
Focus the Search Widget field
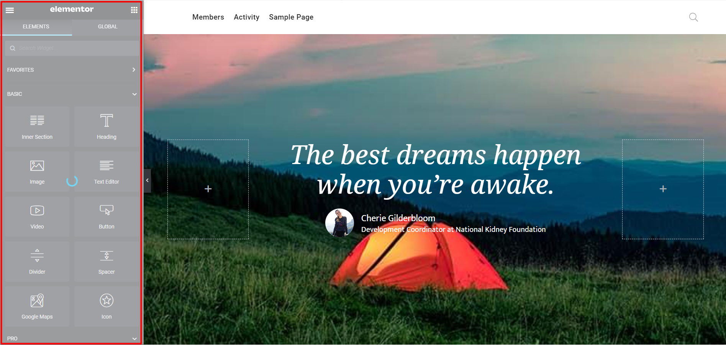click(72, 48)
